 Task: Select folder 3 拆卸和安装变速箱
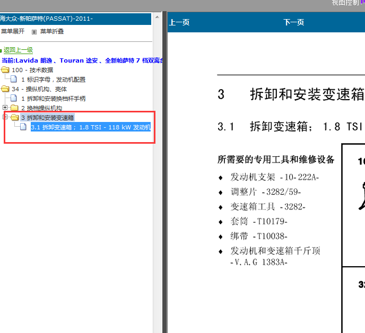[x=48, y=118]
